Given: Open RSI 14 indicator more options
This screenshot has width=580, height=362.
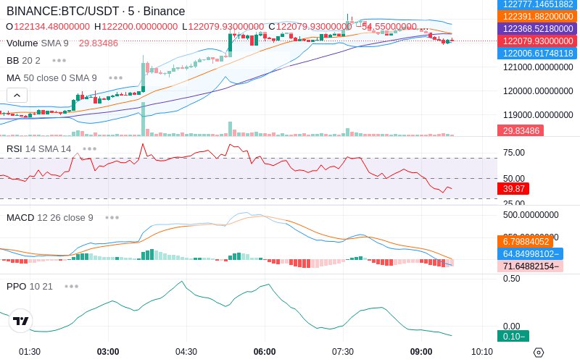Looking at the screenshot, I should coord(89,149).
